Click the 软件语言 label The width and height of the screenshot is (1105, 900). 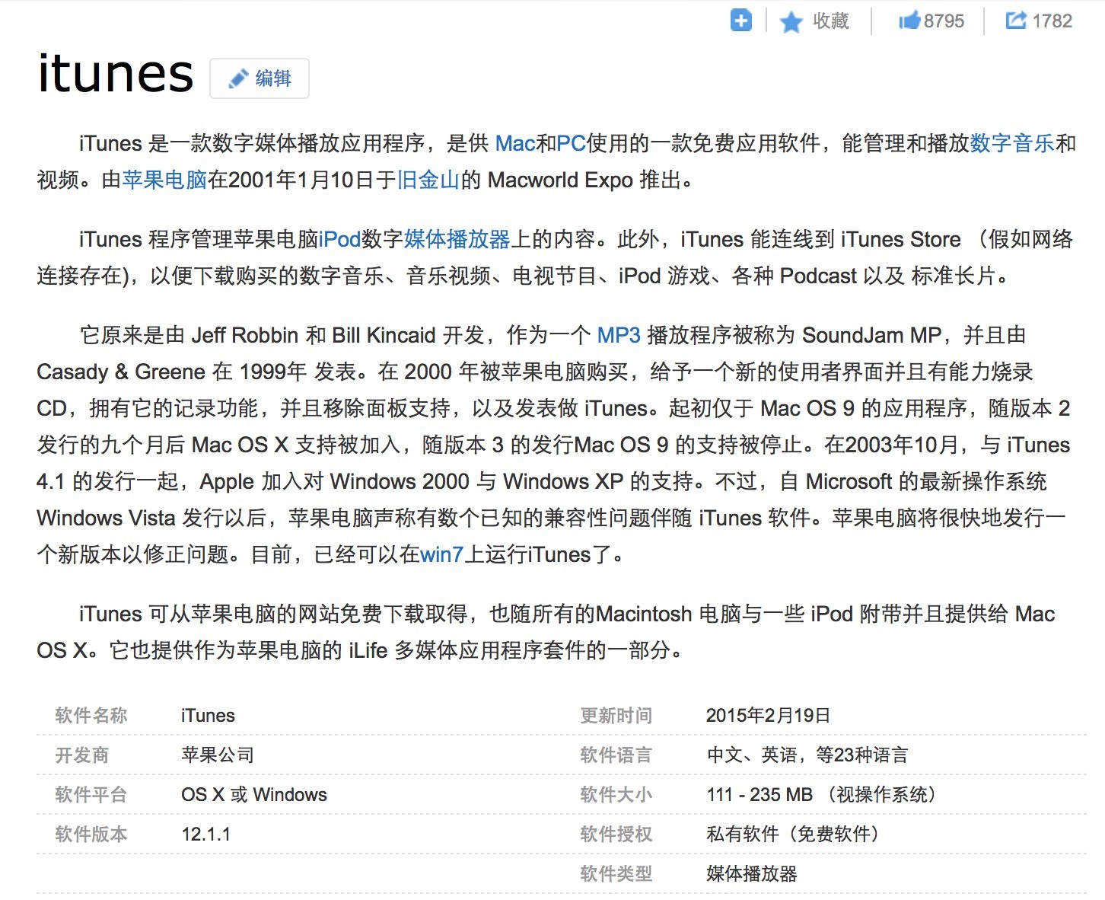click(x=616, y=755)
